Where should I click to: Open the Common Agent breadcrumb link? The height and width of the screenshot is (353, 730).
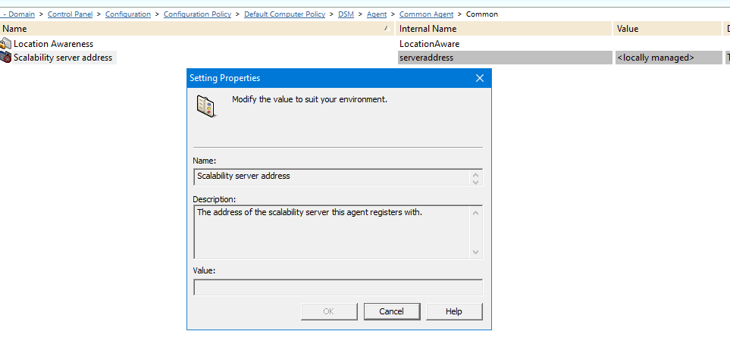click(427, 14)
